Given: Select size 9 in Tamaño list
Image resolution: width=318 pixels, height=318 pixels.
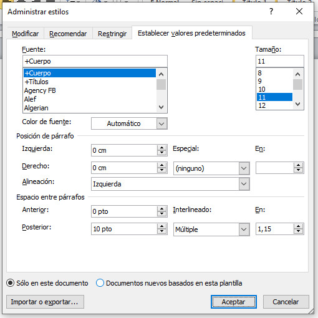Looking at the screenshot, I should tap(274, 81).
